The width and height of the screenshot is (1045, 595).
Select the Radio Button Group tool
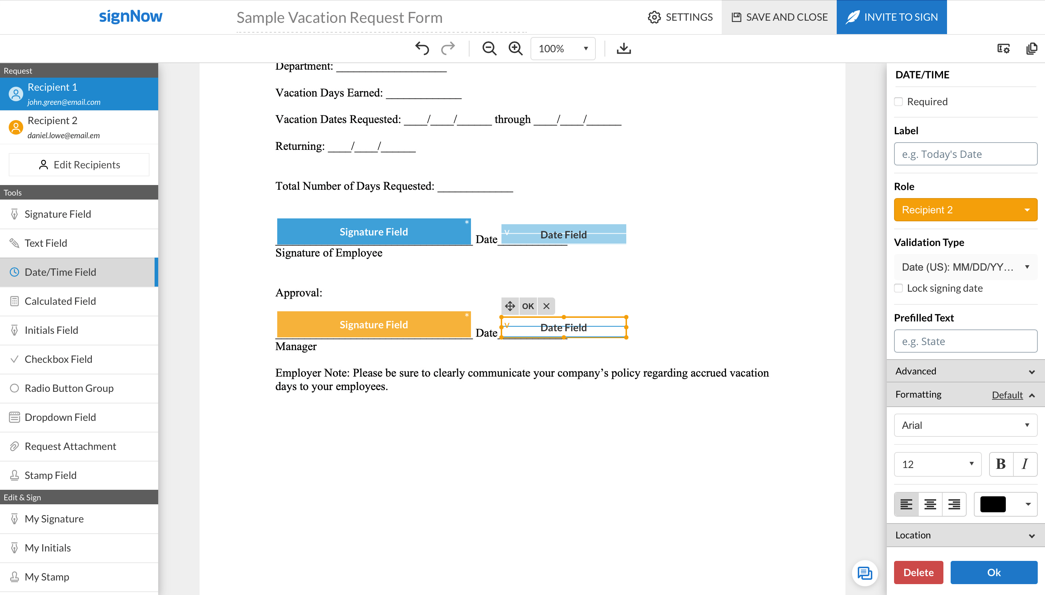(69, 388)
